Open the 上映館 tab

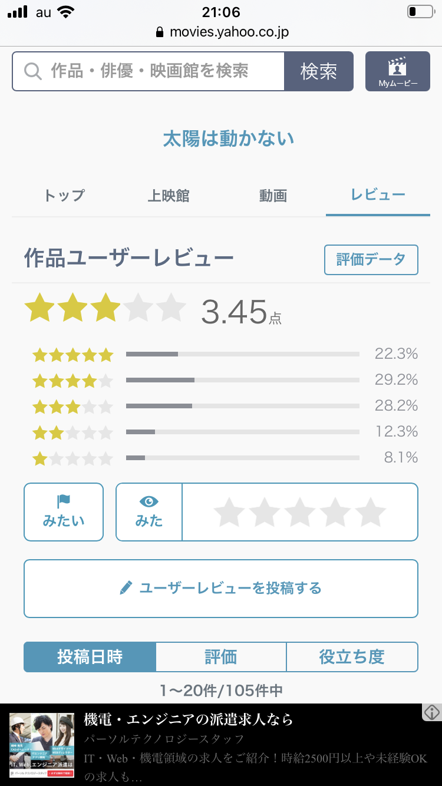click(x=169, y=195)
